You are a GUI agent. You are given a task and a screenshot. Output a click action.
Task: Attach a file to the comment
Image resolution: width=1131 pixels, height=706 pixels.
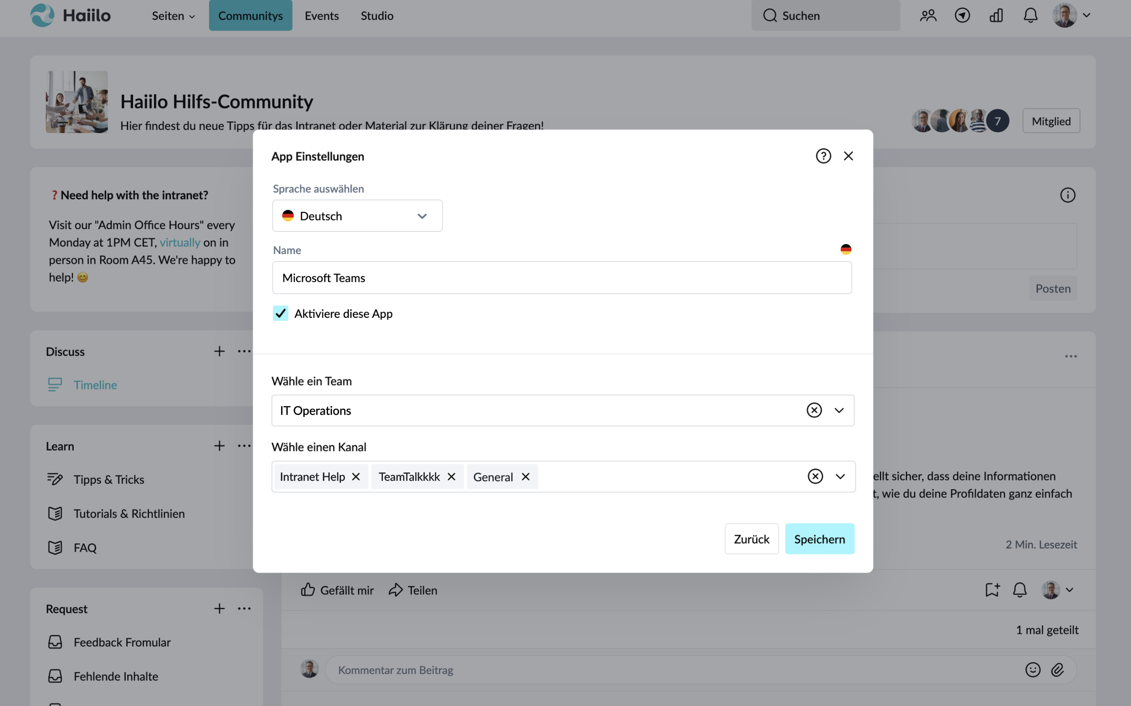click(x=1057, y=670)
